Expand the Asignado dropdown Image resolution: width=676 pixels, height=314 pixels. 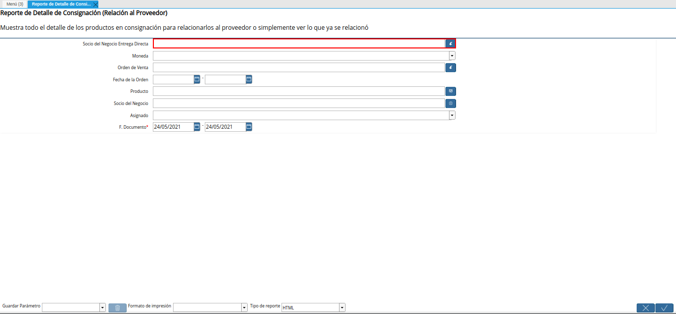coord(452,115)
